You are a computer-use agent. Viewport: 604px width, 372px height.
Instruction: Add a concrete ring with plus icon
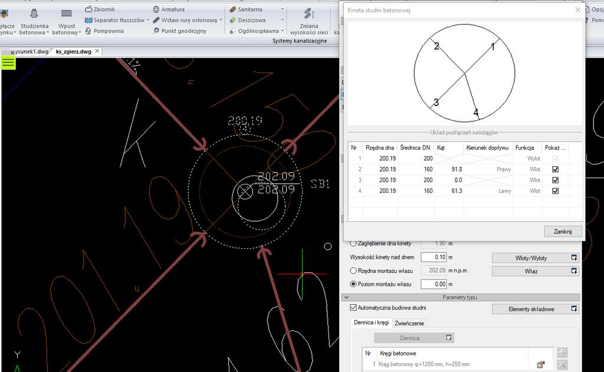click(x=562, y=353)
